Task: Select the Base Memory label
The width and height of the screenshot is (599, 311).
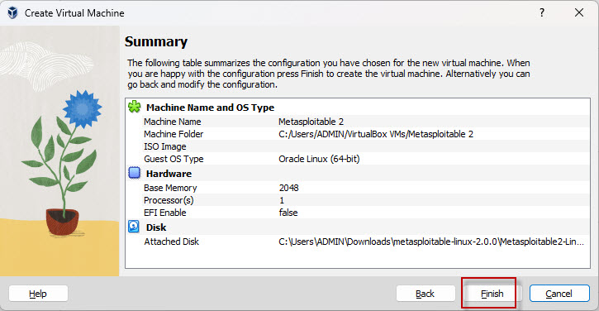Action: click(170, 188)
